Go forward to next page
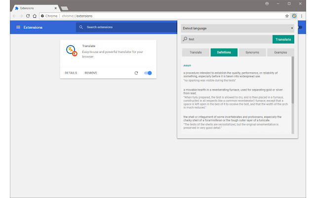 [x=21, y=16]
